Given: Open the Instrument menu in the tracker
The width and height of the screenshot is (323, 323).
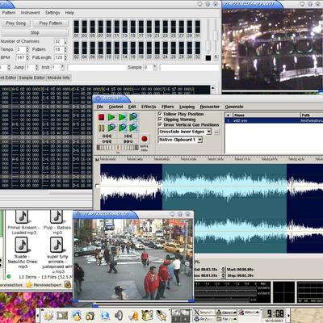Looking at the screenshot, I should click(x=30, y=13).
